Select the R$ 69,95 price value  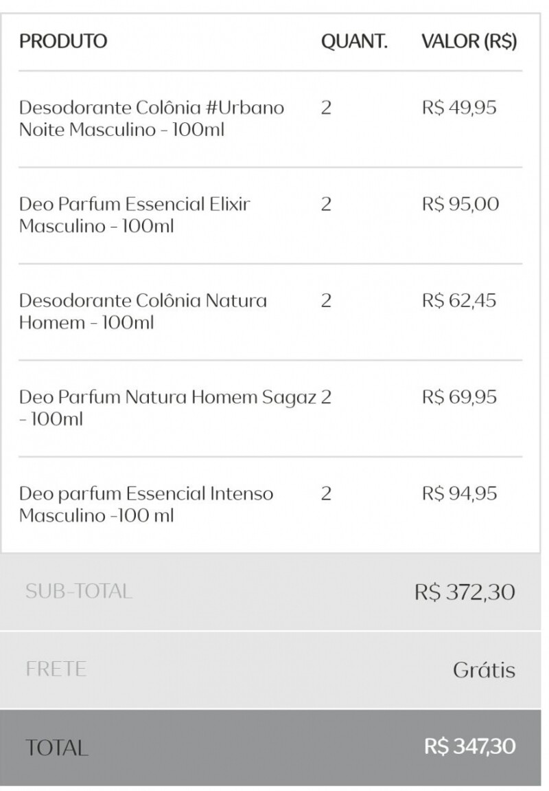coord(459,397)
